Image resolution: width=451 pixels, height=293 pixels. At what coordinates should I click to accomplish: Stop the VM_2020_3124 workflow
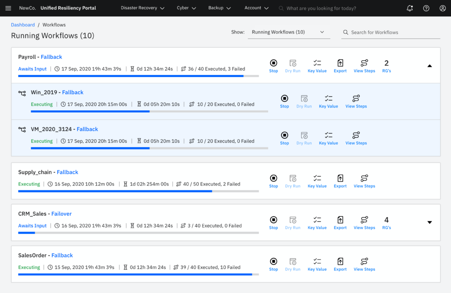click(x=285, y=138)
